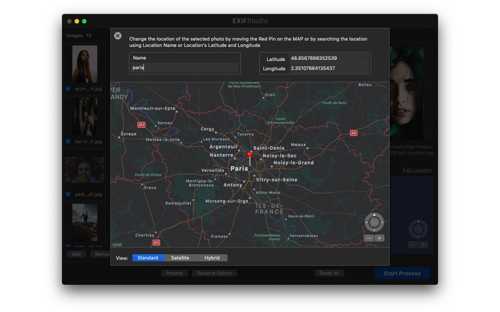Click the Add button
Viewport: 500px width, 312px height.
(x=76, y=254)
